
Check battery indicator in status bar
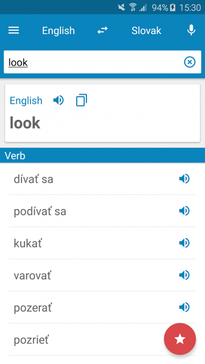pyautogui.click(x=173, y=8)
